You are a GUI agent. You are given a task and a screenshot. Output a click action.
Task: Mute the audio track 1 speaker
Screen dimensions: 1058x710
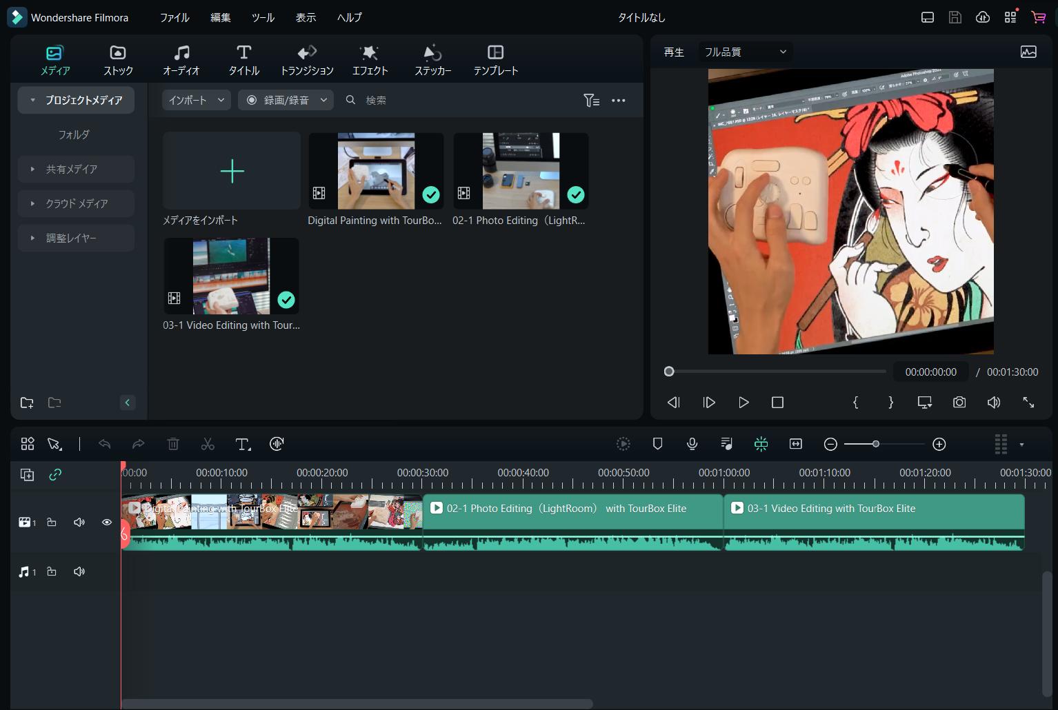79,571
